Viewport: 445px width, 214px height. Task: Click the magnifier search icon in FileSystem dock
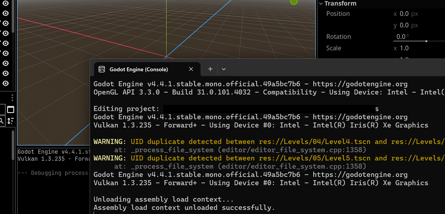[1, 120]
